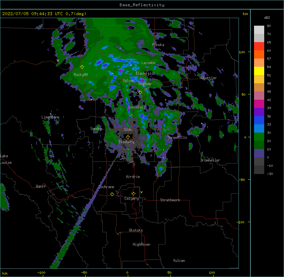Viewport: 284px width, 277px height.
Task: Click the RockyMH label
Action: point(81,75)
